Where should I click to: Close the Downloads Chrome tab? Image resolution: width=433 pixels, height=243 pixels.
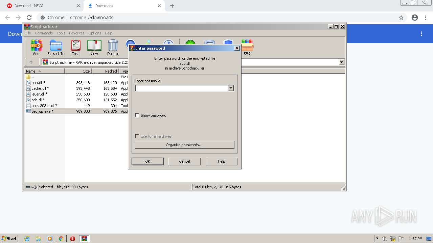(159, 6)
